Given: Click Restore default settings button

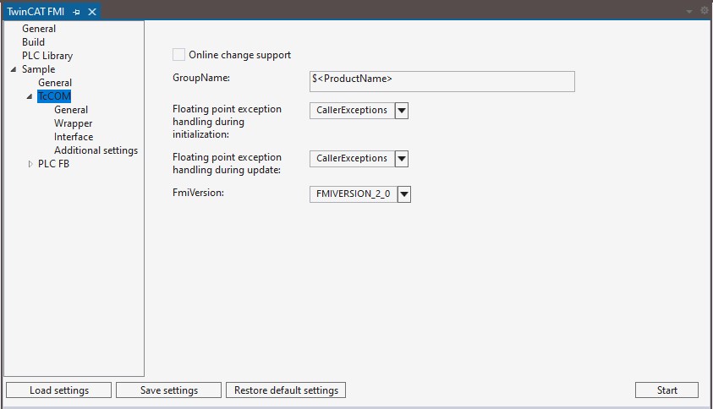Looking at the screenshot, I should coord(286,390).
